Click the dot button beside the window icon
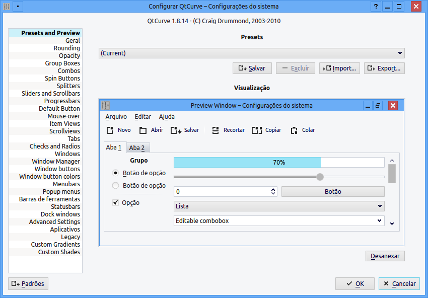The width and height of the screenshot is (428, 298). 18,6
